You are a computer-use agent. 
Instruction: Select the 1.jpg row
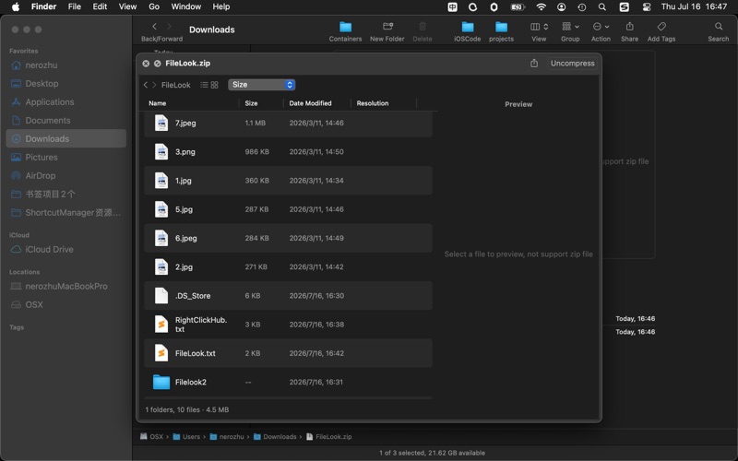[288, 181]
